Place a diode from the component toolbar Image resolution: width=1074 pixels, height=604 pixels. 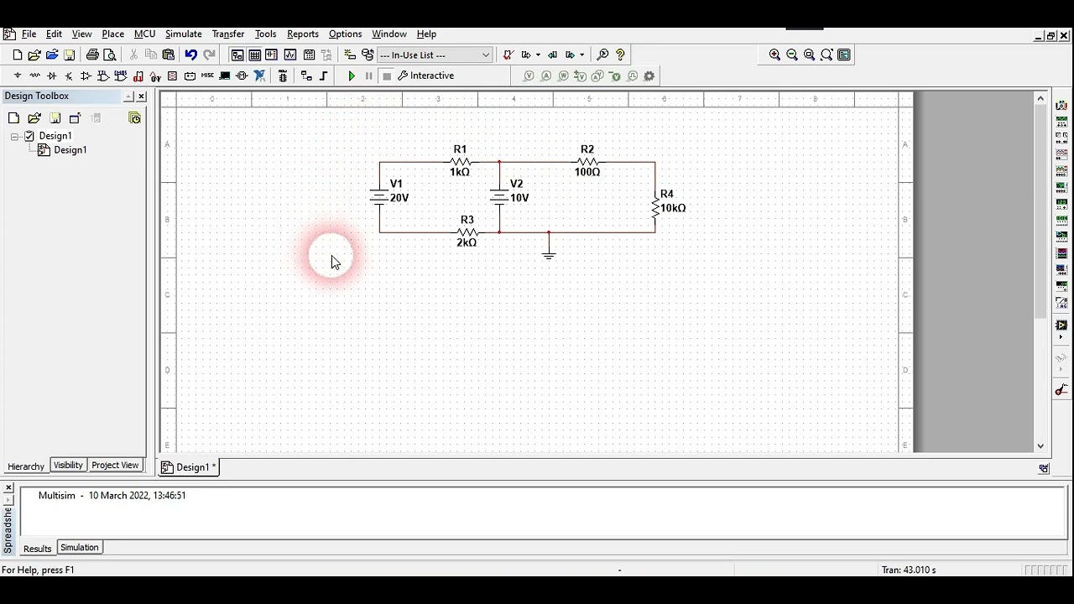pos(52,75)
